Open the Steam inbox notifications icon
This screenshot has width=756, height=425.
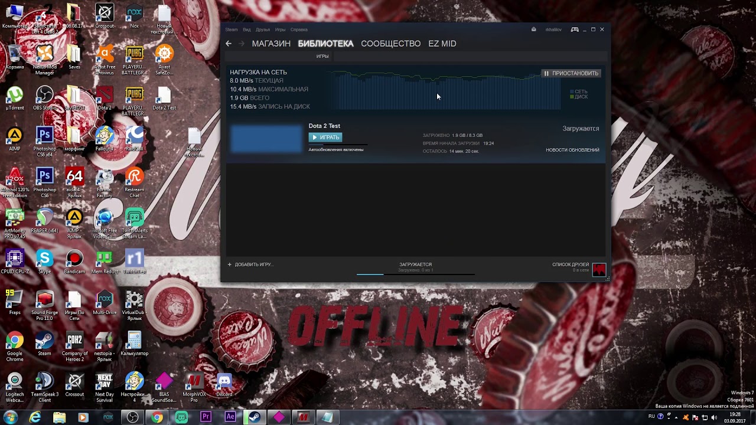pyautogui.click(x=533, y=30)
